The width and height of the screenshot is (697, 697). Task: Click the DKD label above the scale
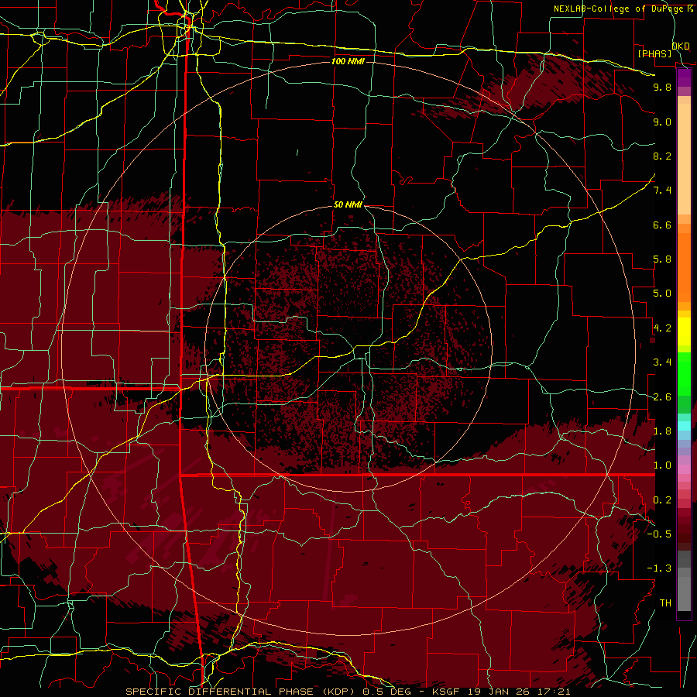pyautogui.click(x=681, y=46)
